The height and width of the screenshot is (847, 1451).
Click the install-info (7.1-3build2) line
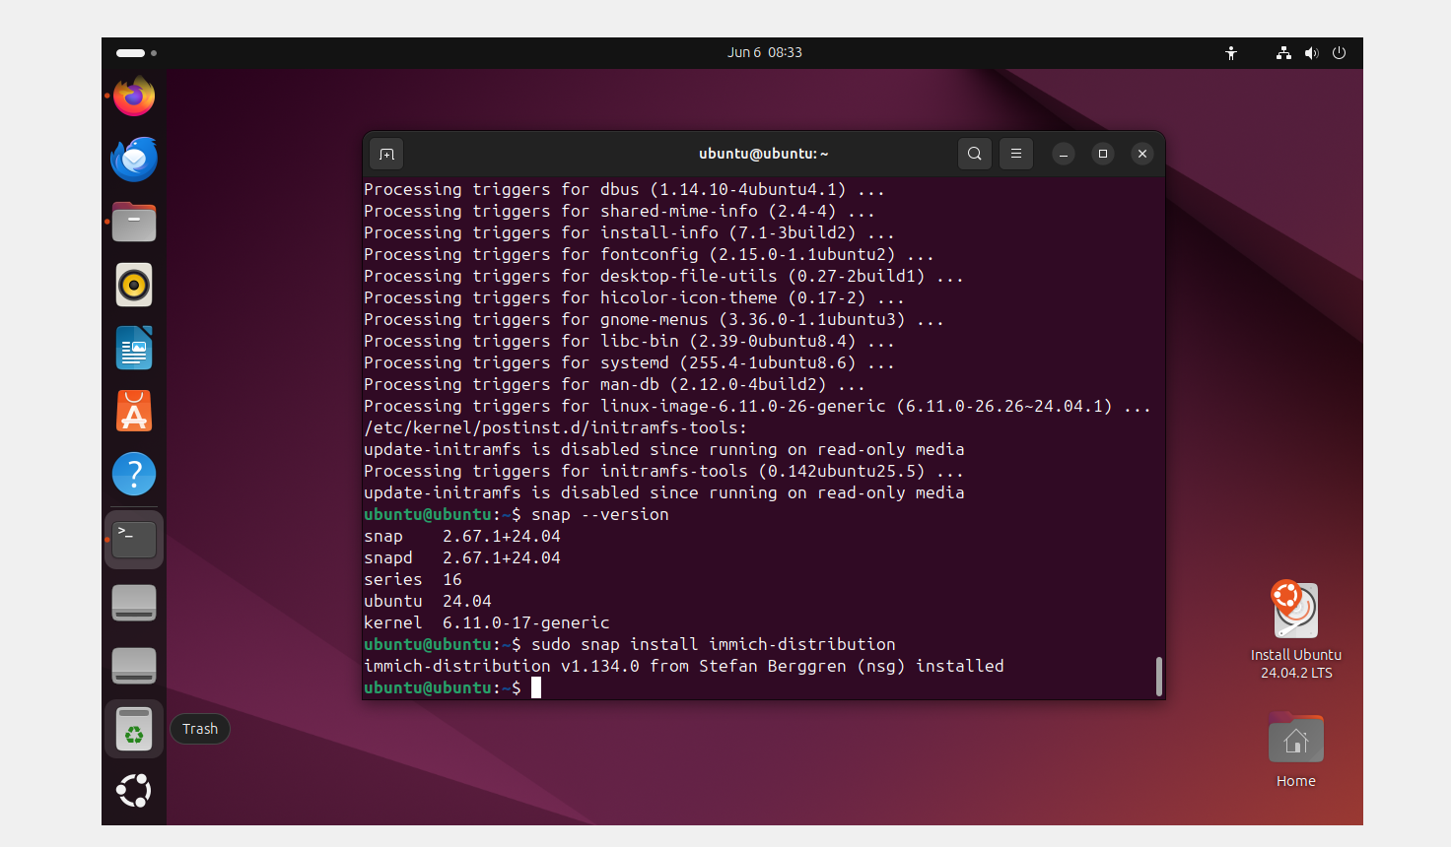[x=630, y=232]
